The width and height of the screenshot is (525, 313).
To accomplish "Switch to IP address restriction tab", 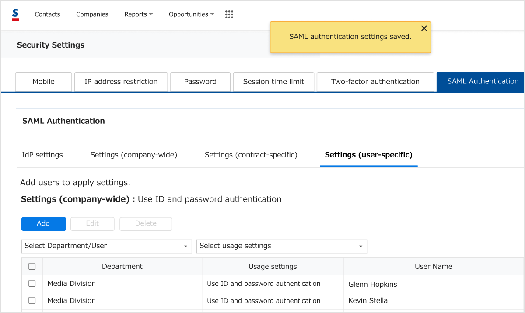I will click(x=121, y=82).
